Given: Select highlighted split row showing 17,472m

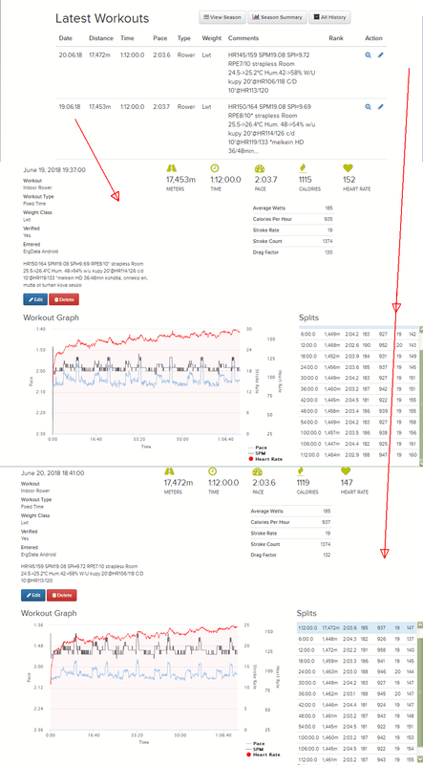Looking at the screenshot, I should (357, 628).
